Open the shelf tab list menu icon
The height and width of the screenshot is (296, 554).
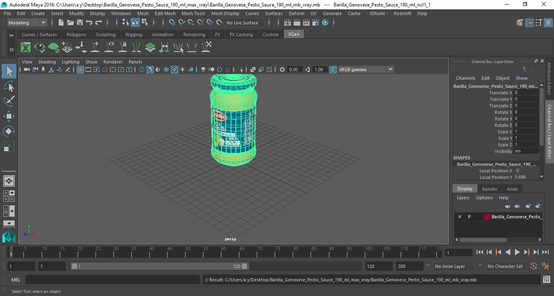(x=11, y=35)
